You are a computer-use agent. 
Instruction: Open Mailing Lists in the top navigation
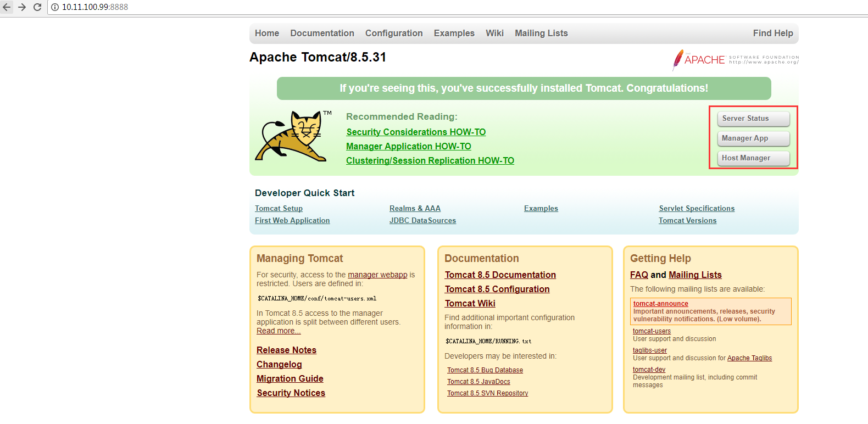(x=541, y=33)
